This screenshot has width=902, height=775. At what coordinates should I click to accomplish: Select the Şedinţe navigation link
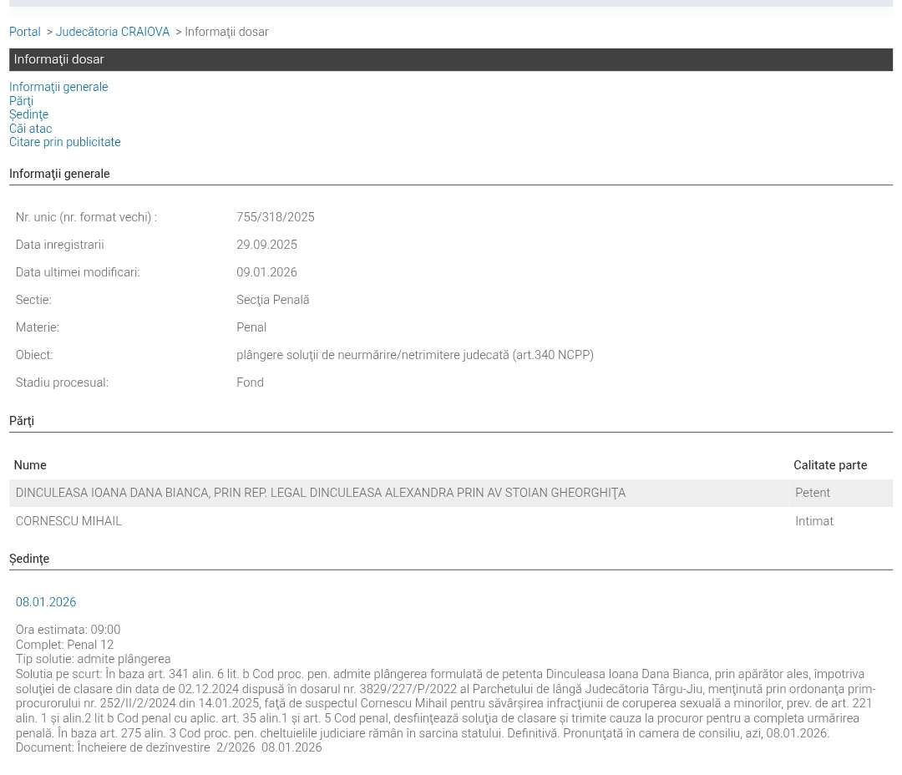click(x=28, y=114)
